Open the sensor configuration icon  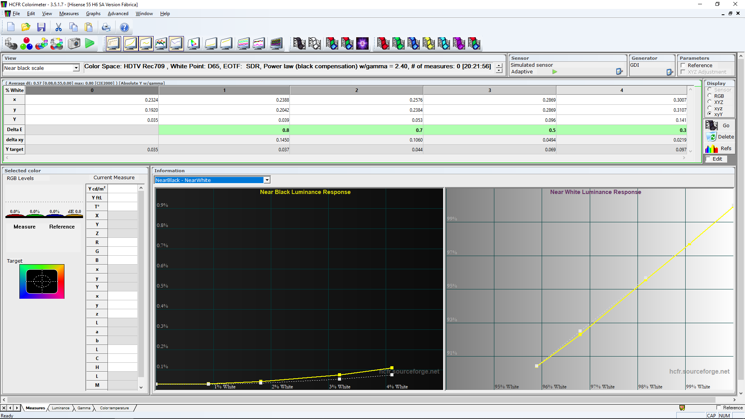(x=619, y=71)
